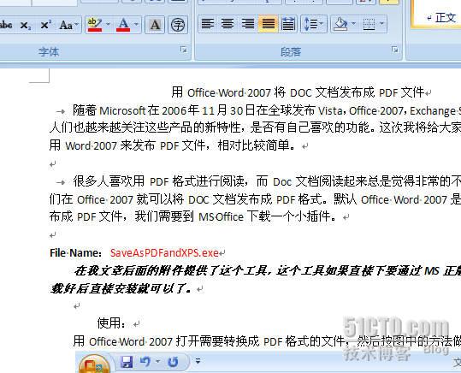Viewport: 461px width, 373px height.
Task: Open the font color dropdown arrow
Action: tap(136, 24)
